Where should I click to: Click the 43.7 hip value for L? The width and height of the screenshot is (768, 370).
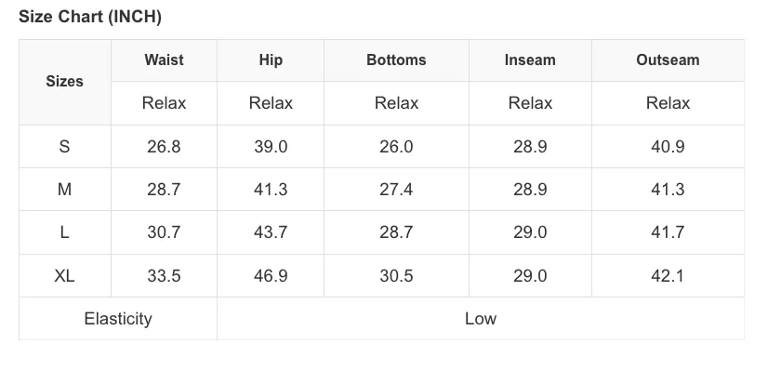271,232
